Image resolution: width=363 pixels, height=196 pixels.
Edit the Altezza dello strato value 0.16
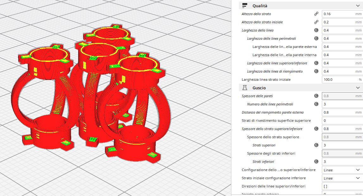[x=342, y=14]
